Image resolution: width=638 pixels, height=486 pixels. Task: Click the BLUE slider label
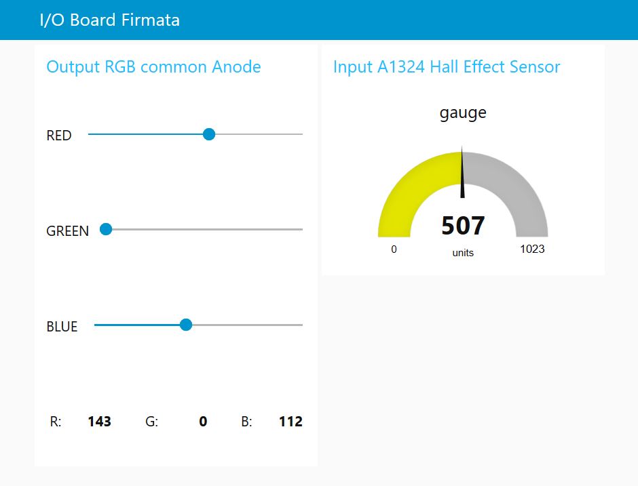(62, 327)
